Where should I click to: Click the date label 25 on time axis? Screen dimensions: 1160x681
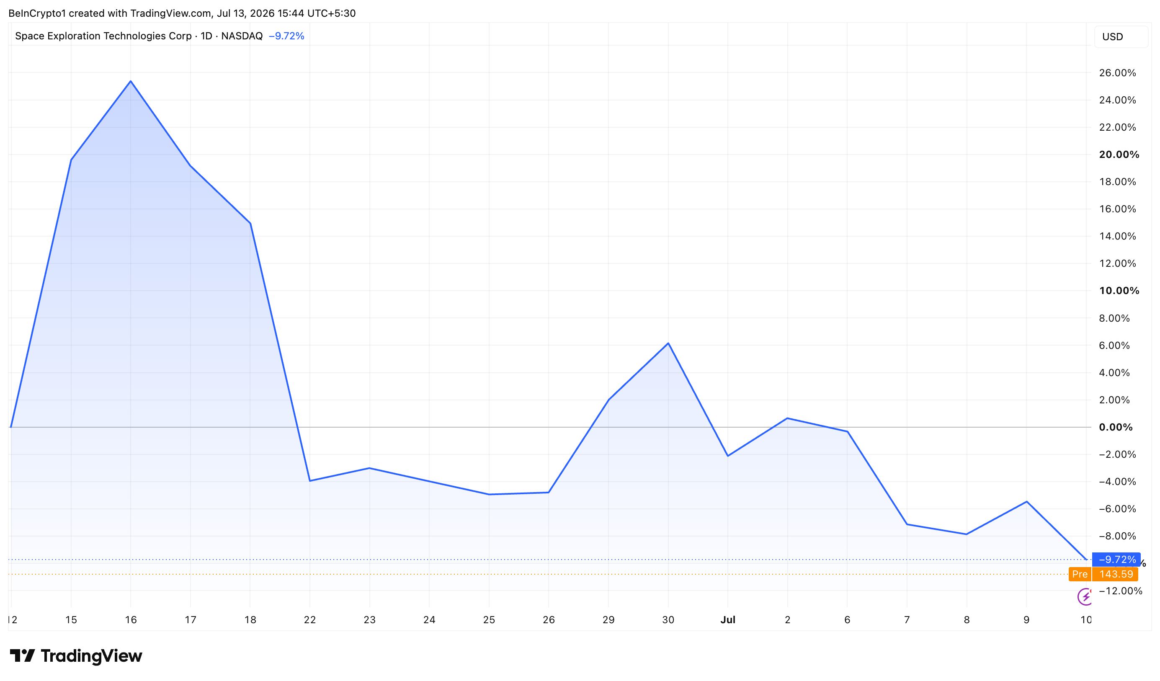[489, 620]
